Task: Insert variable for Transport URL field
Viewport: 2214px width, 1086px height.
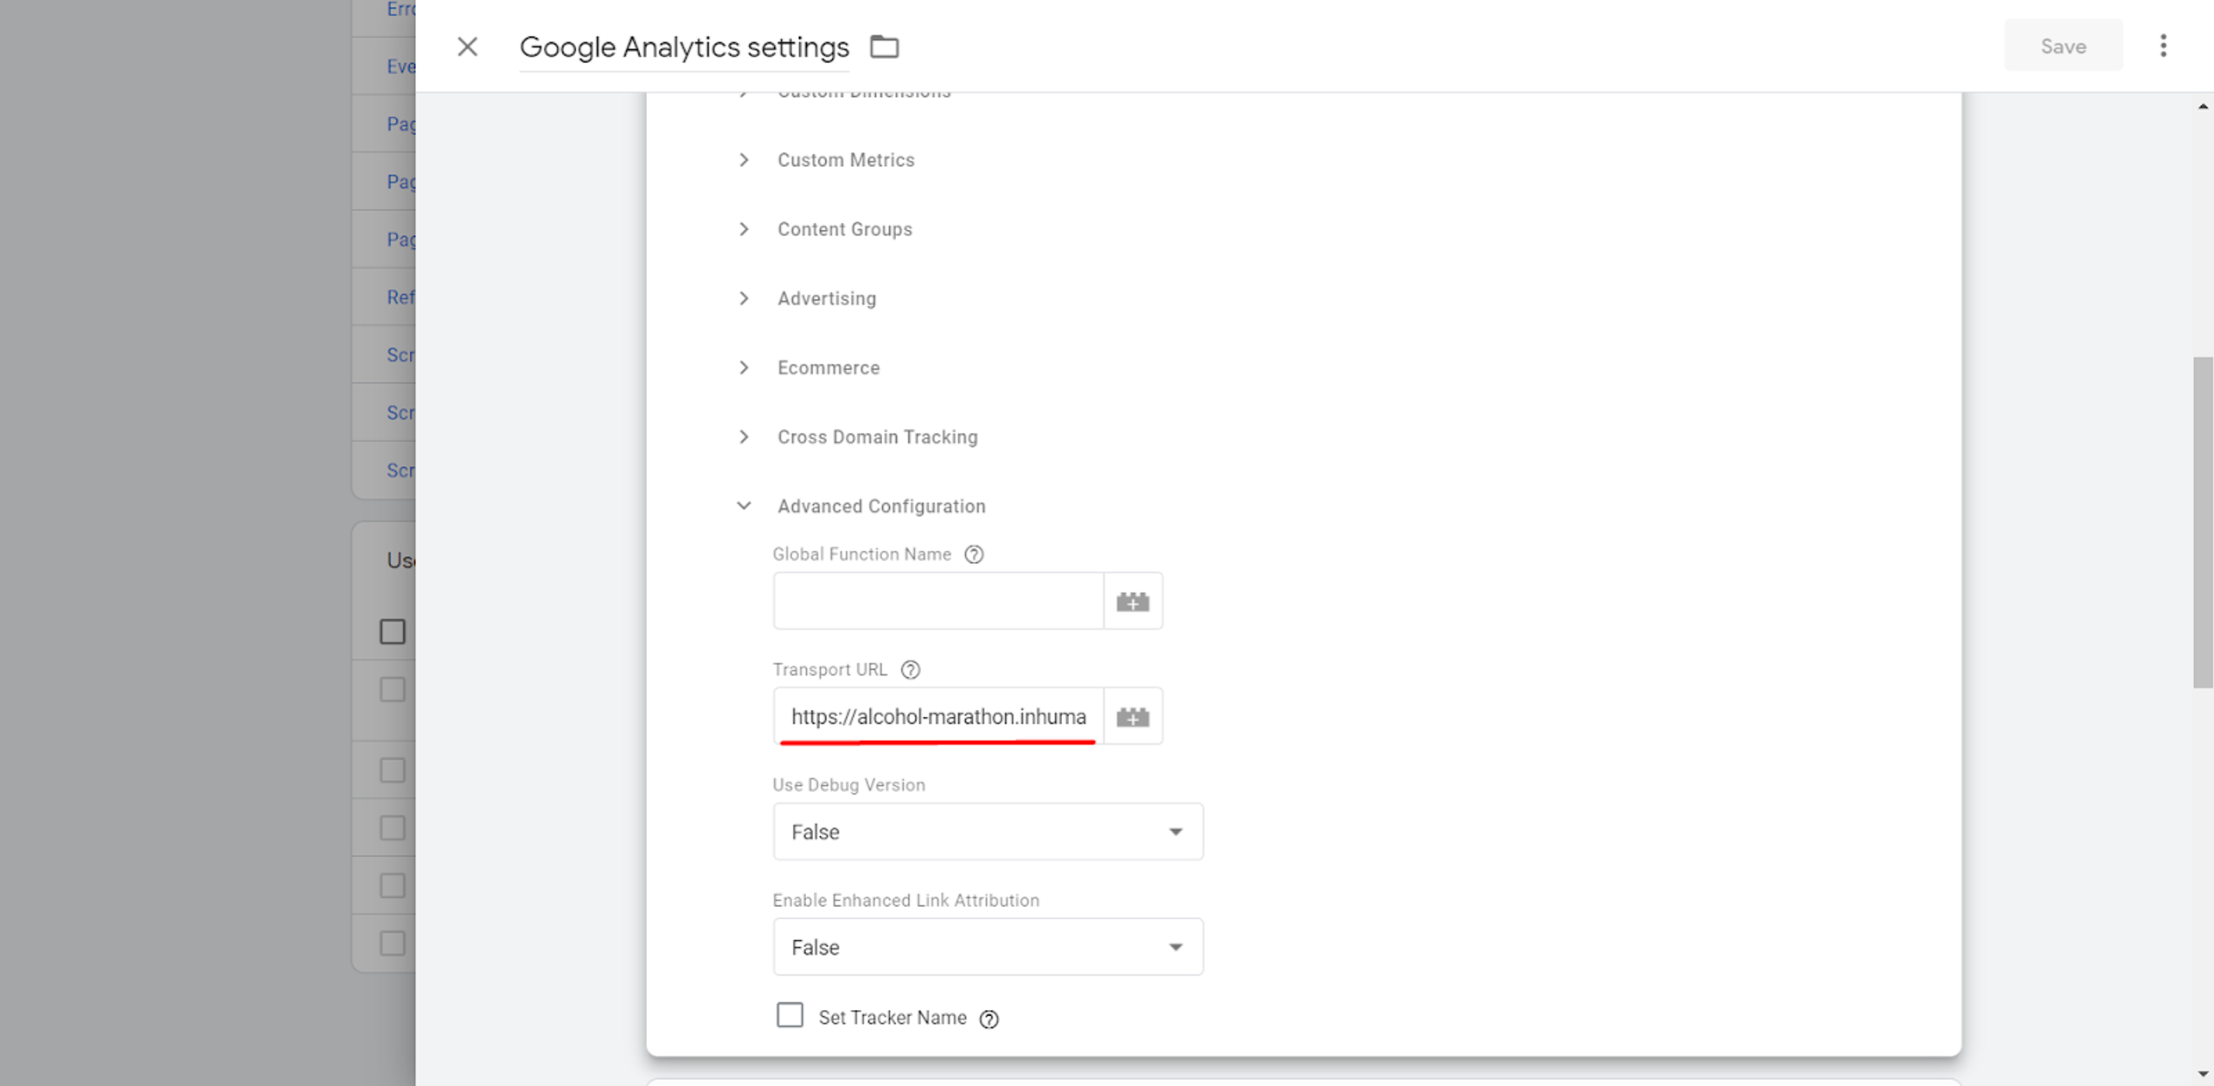Action: point(1132,717)
